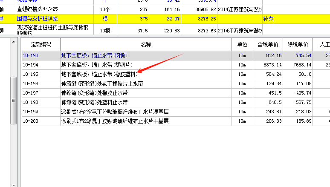Screen dimensions: 330x187
Task: Click the 现浇砼灌注桩桩内主筋与底板钢筋焊接 row name
Action: point(52,29)
